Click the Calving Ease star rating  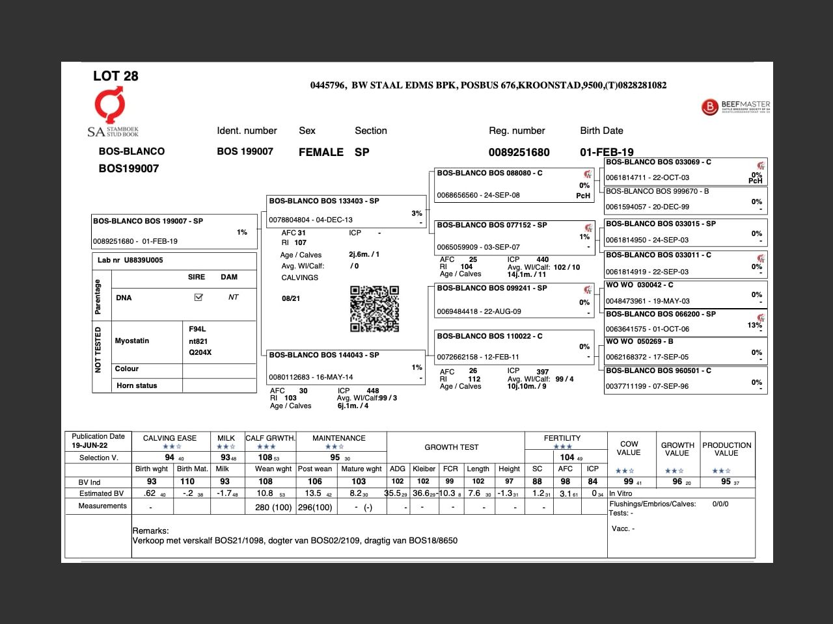coord(171,447)
